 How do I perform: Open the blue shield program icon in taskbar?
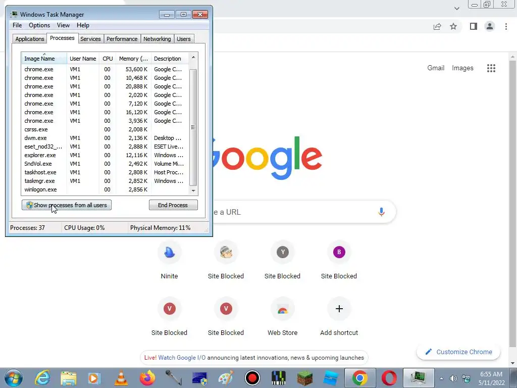pyautogui.click(x=199, y=378)
